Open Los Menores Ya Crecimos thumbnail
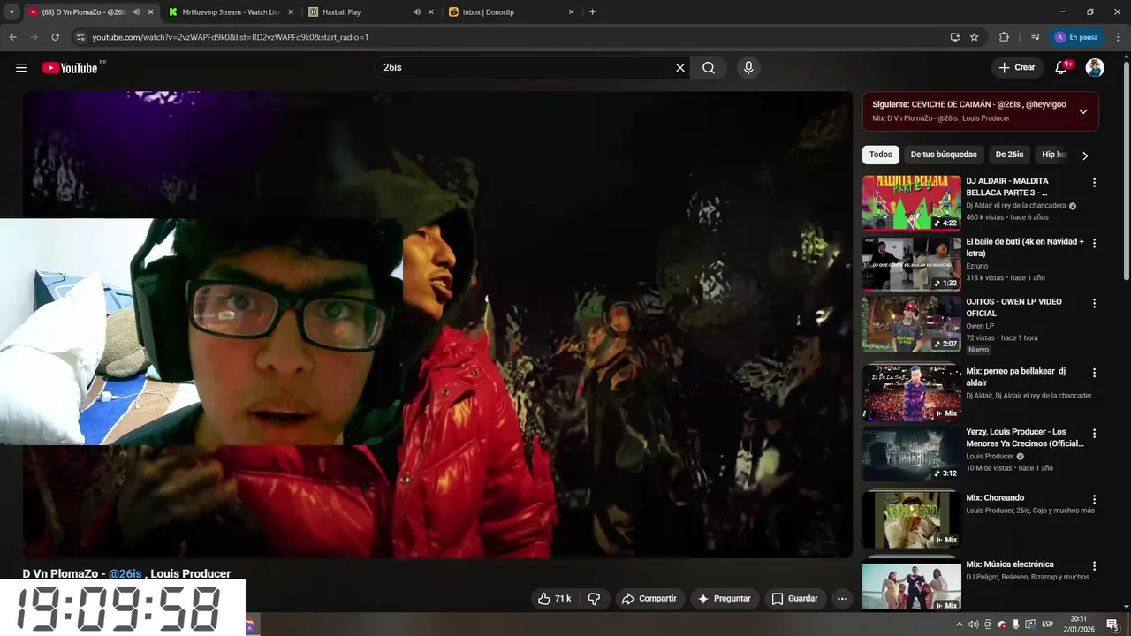Screen dimensions: 1131x636 pyautogui.click(x=911, y=454)
